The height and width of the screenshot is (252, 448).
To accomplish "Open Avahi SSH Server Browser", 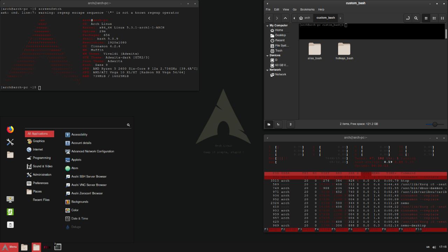I will pyautogui.click(x=86, y=176).
